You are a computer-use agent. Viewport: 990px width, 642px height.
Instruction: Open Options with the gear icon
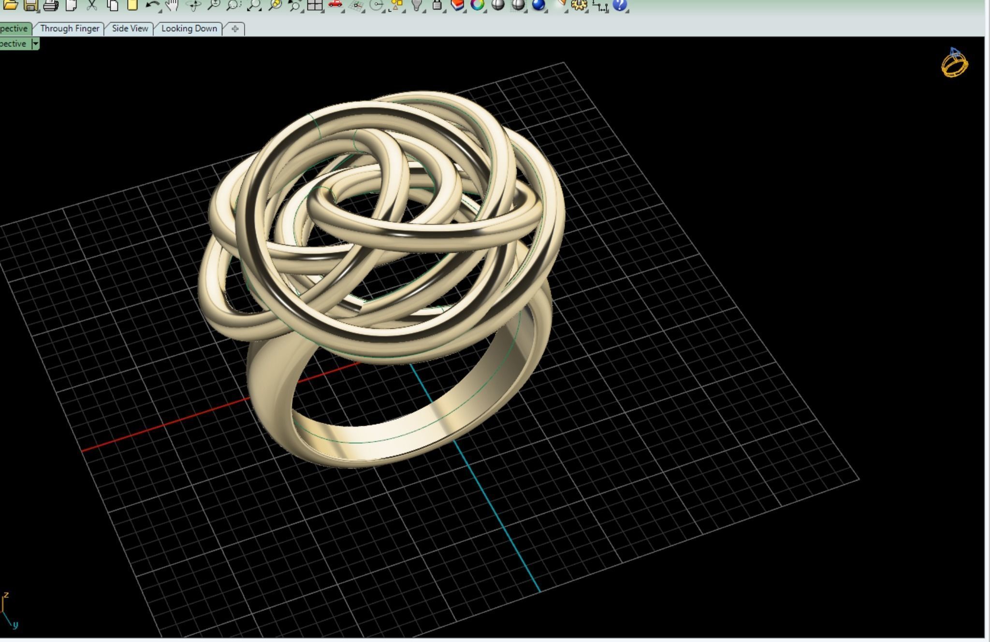[579, 5]
